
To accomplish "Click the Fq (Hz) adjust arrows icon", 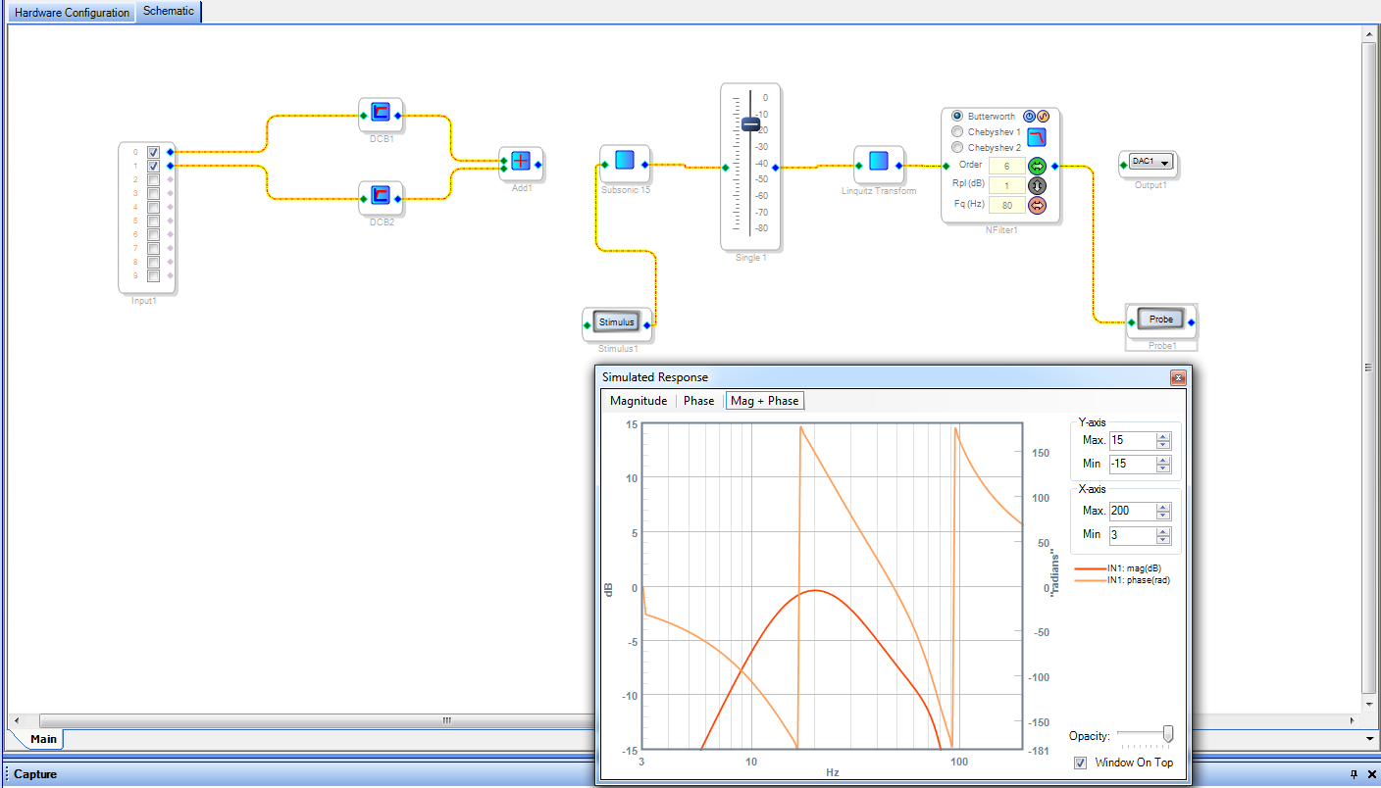I will 1037,205.
